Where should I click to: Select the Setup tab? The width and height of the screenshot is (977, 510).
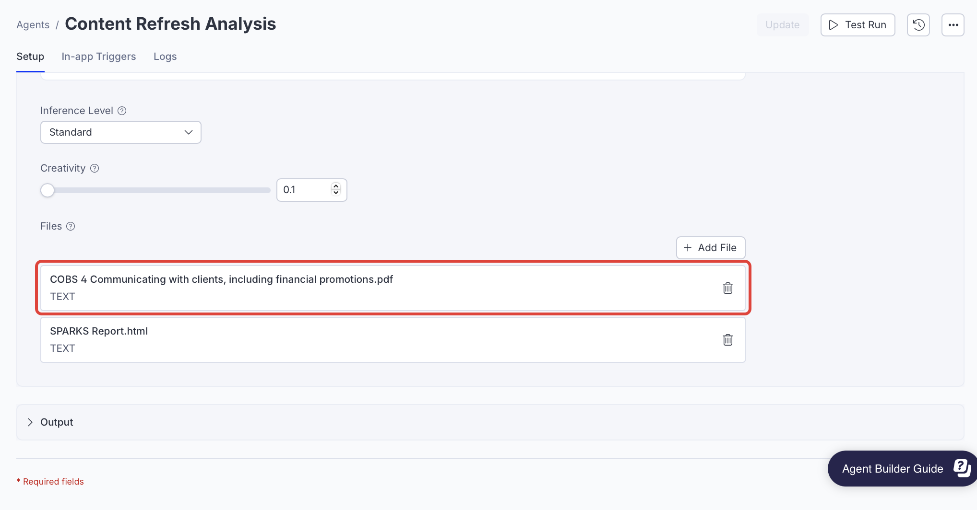30,57
